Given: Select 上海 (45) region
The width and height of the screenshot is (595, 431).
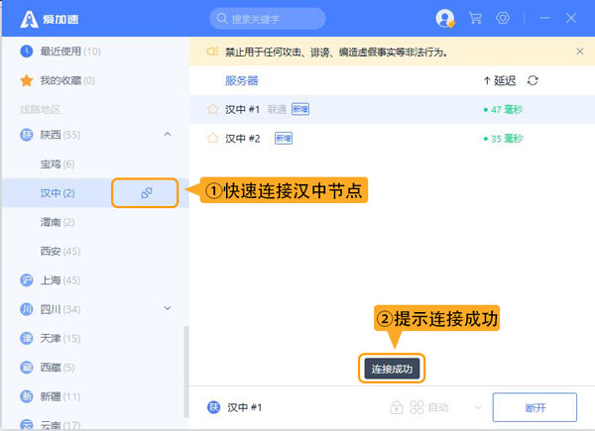Looking at the screenshot, I should 51,280.
